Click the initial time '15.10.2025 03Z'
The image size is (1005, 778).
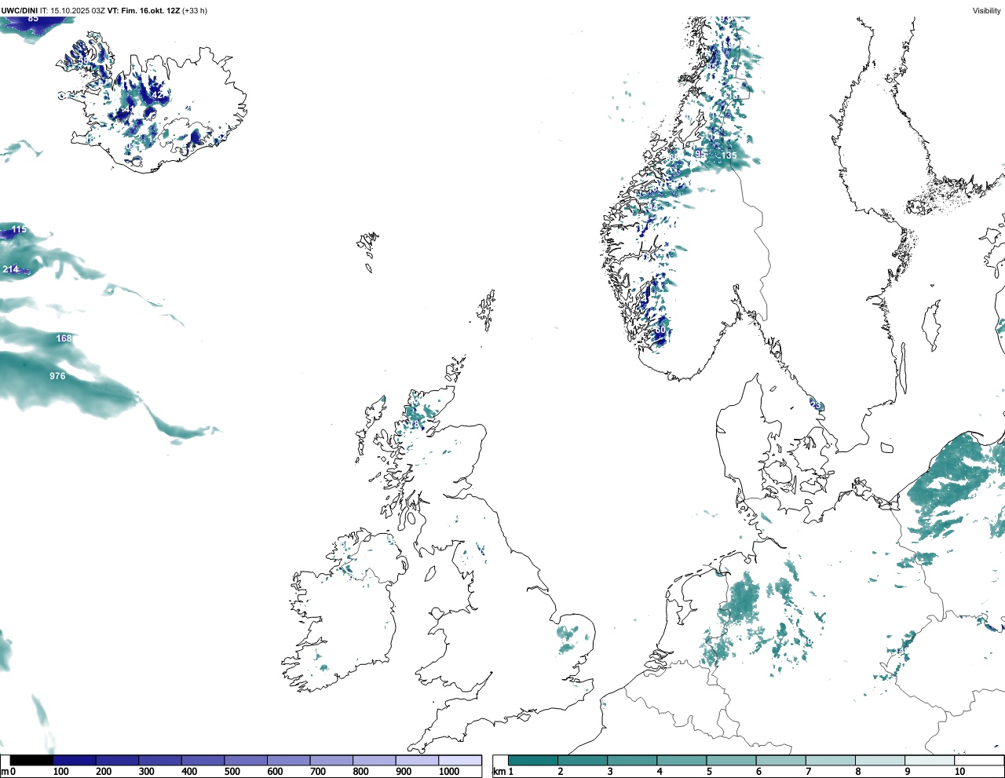point(78,11)
